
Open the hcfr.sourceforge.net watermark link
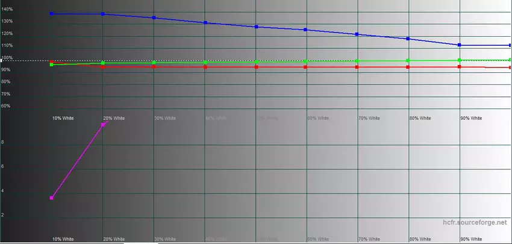[476, 223]
